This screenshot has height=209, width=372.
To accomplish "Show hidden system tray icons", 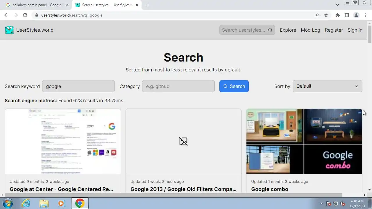I will 321,203.
